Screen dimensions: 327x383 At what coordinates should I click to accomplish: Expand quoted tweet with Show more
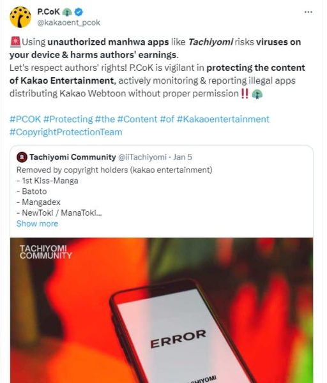tap(37, 223)
